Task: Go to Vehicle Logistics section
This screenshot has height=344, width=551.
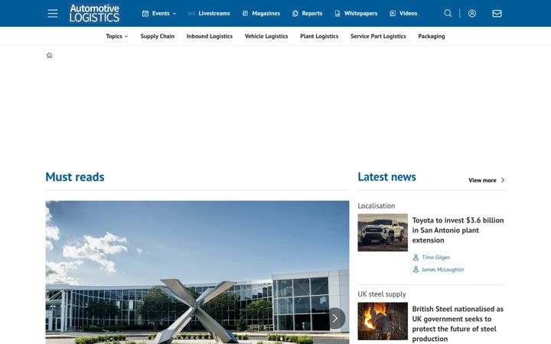Action: (266, 36)
